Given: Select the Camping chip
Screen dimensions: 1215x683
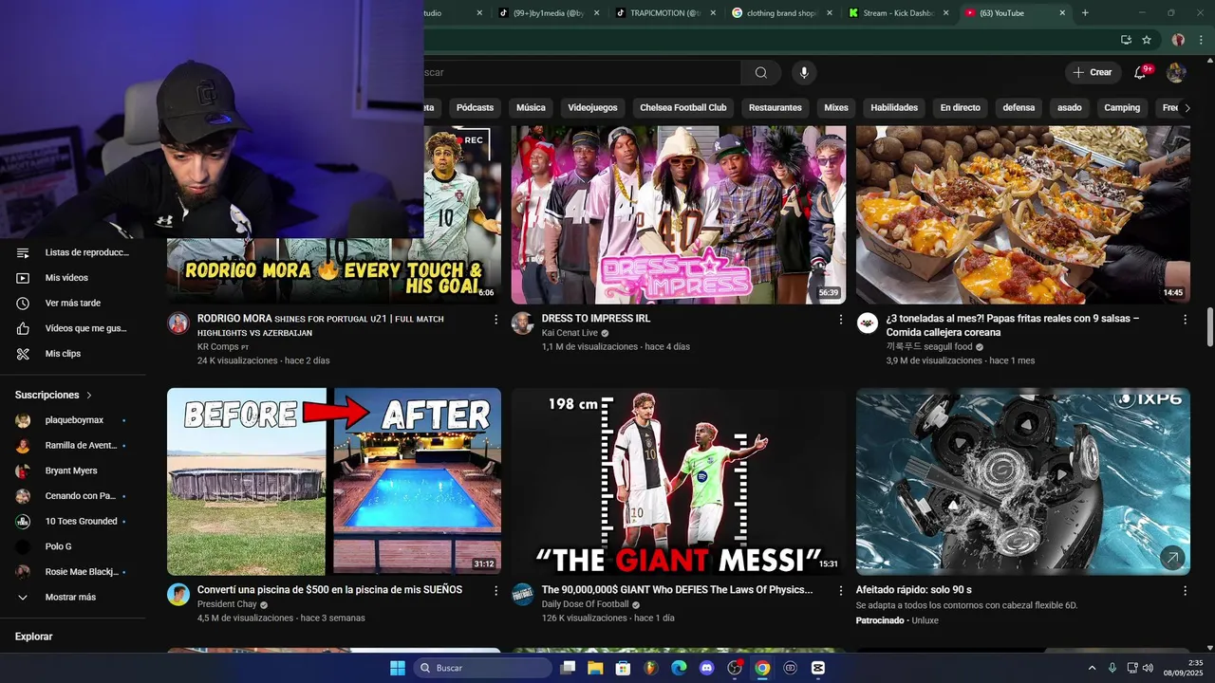Looking at the screenshot, I should click(1122, 108).
